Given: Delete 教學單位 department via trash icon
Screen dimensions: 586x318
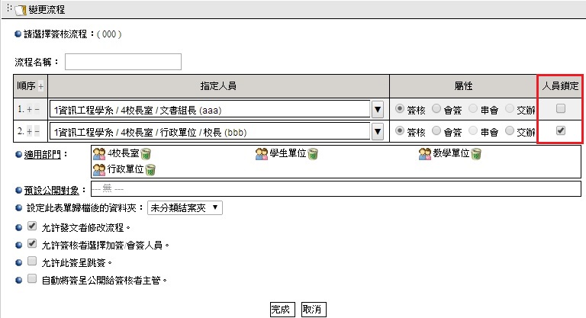Looking at the screenshot, I should coord(476,155).
